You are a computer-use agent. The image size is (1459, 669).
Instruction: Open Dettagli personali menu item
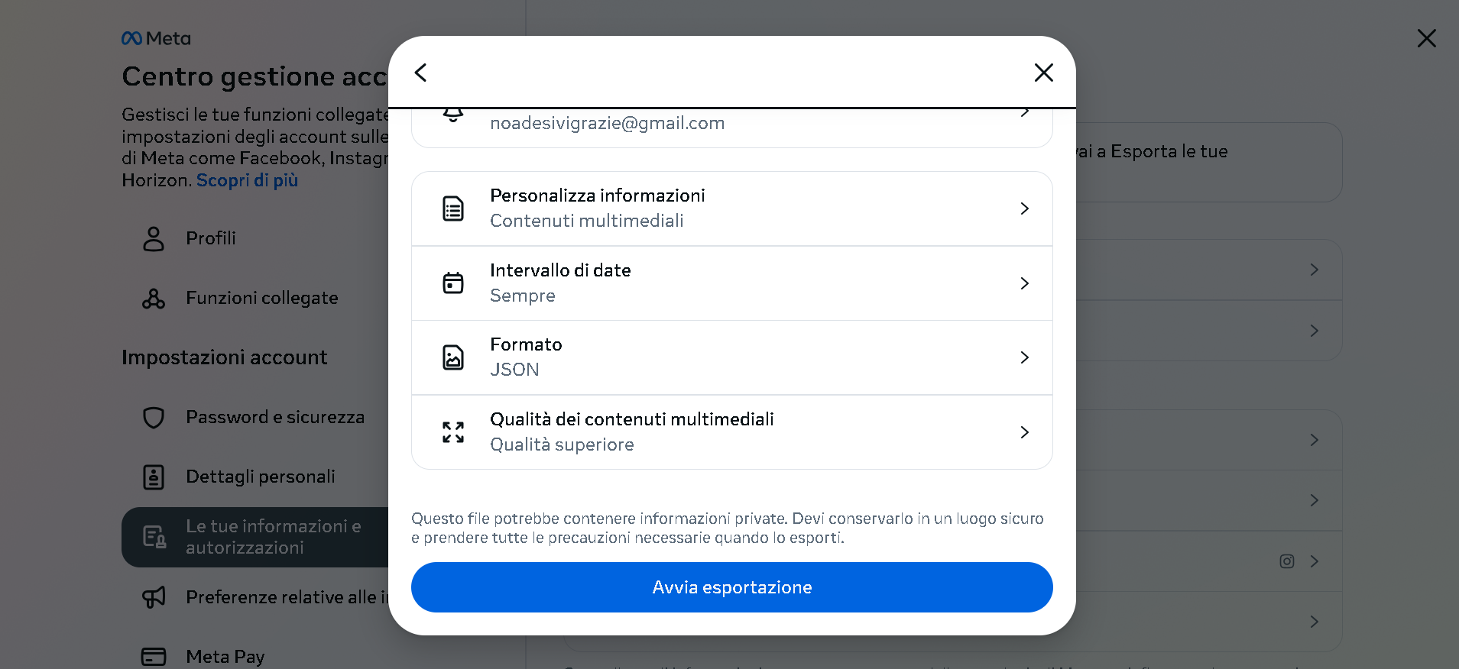(260, 477)
